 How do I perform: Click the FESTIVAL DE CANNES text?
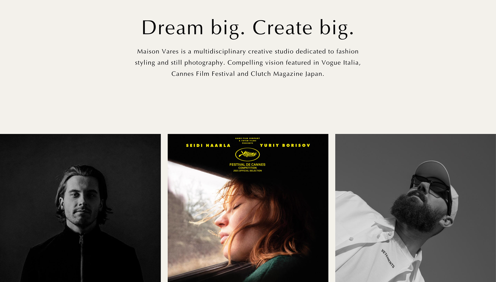coord(247,164)
